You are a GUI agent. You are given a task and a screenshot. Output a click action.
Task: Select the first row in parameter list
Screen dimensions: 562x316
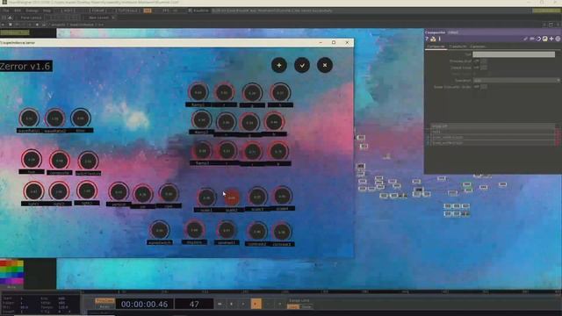coord(492,126)
